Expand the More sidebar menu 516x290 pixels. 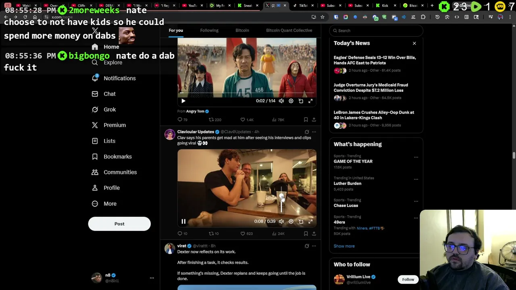104,204
